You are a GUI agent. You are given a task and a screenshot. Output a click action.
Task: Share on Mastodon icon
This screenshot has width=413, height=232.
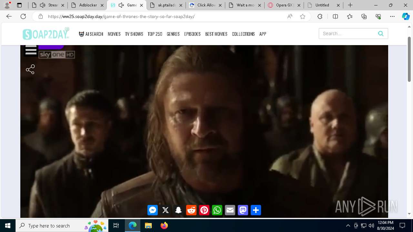click(x=243, y=210)
